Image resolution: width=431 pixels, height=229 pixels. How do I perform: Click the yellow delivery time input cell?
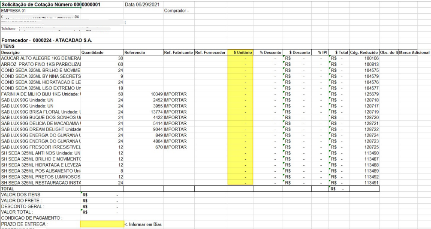click(102, 224)
